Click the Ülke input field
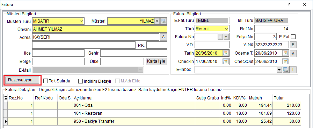This screenshot has height=129, width=313. point(122,62)
